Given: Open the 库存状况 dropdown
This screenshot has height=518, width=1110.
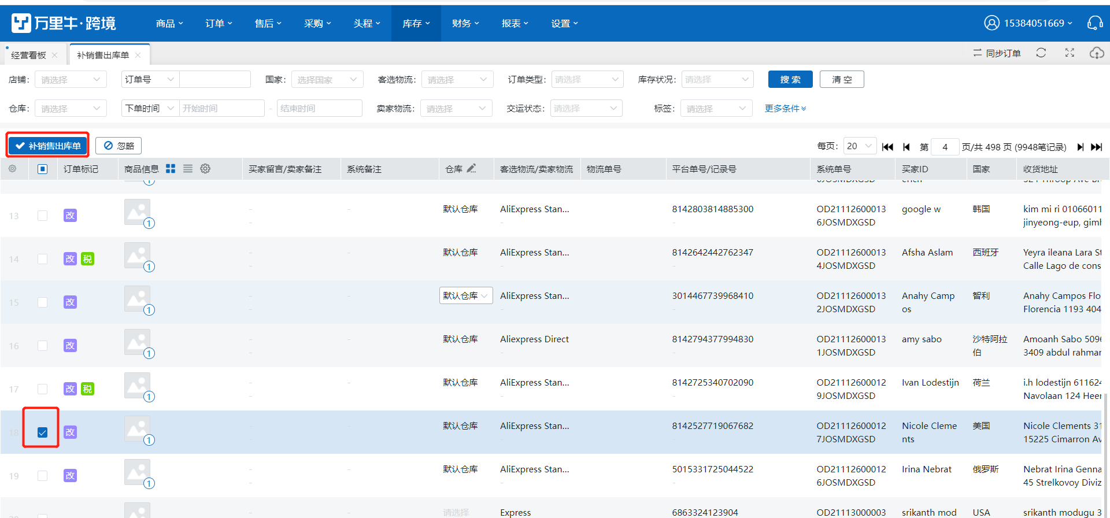Looking at the screenshot, I should pyautogui.click(x=717, y=79).
